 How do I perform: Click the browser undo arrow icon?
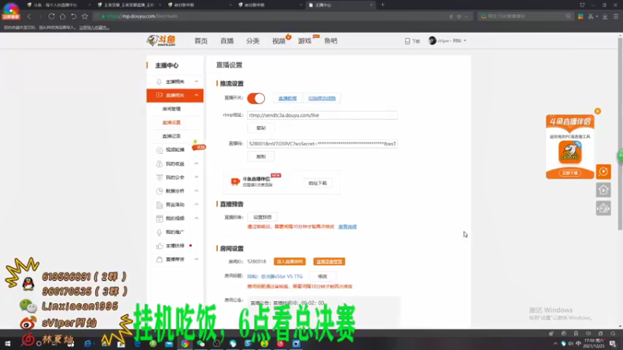click(x=73, y=16)
